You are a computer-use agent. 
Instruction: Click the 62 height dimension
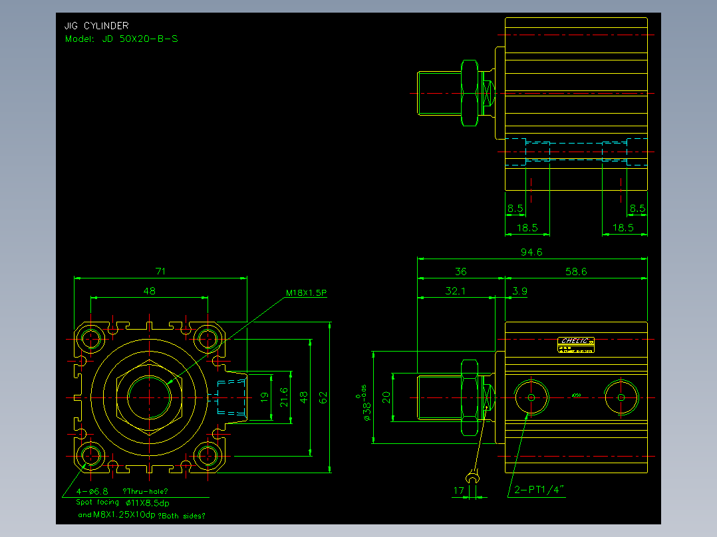click(x=323, y=397)
